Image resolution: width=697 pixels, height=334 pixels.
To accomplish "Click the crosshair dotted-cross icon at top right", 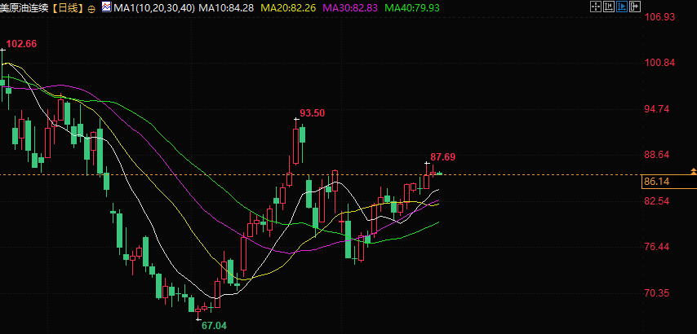I will 595,7.
